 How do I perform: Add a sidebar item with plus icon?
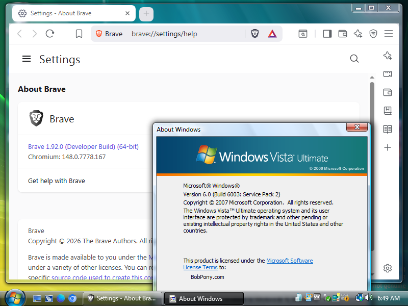[x=388, y=147]
